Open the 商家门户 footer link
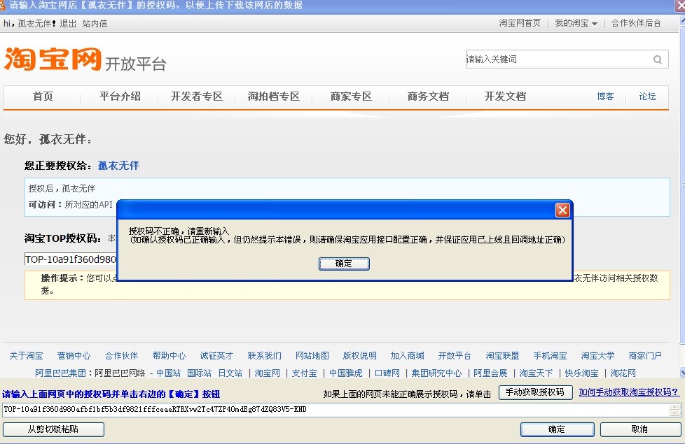The height and width of the screenshot is (444, 685). coord(645,356)
